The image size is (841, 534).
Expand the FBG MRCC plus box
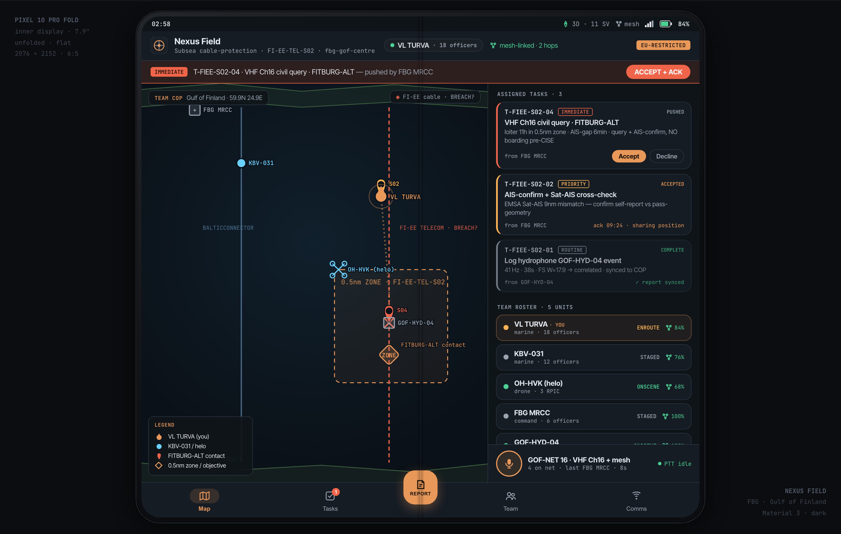(195, 110)
